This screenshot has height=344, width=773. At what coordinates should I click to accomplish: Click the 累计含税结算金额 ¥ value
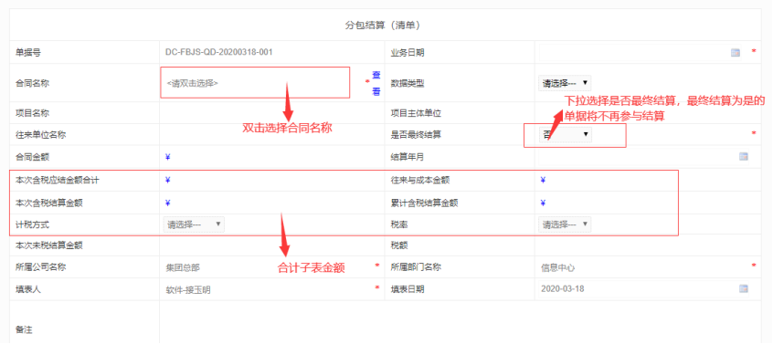click(543, 203)
